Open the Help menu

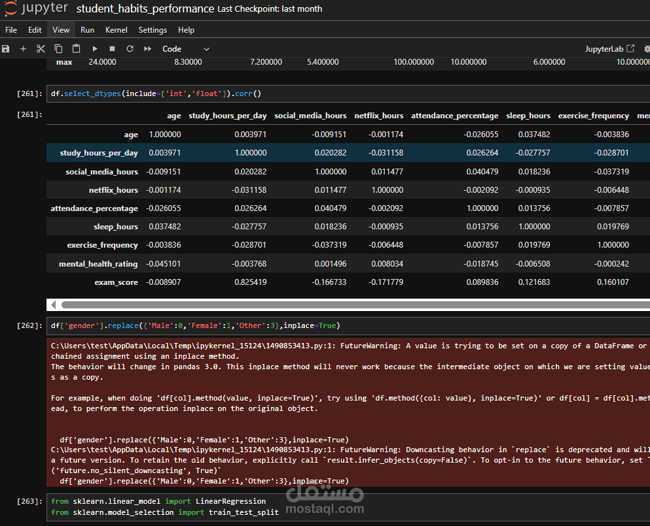pyautogui.click(x=186, y=30)
